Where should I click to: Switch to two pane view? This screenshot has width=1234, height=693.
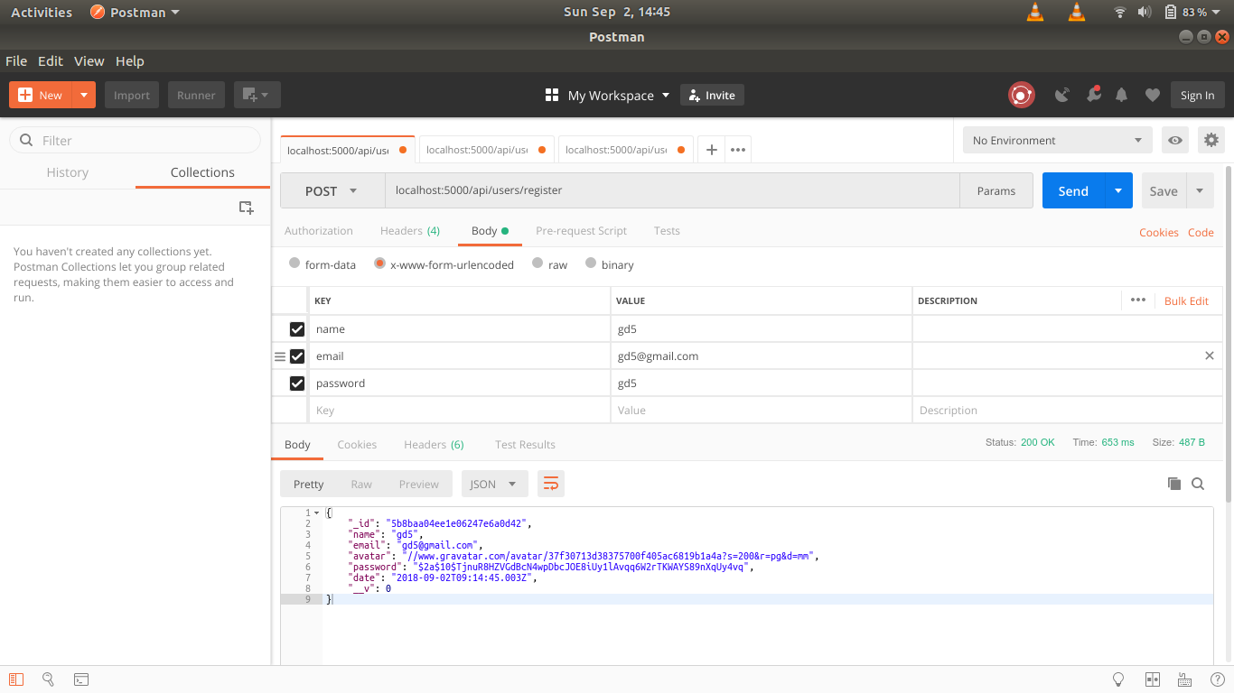click(x=1152, y=679)
